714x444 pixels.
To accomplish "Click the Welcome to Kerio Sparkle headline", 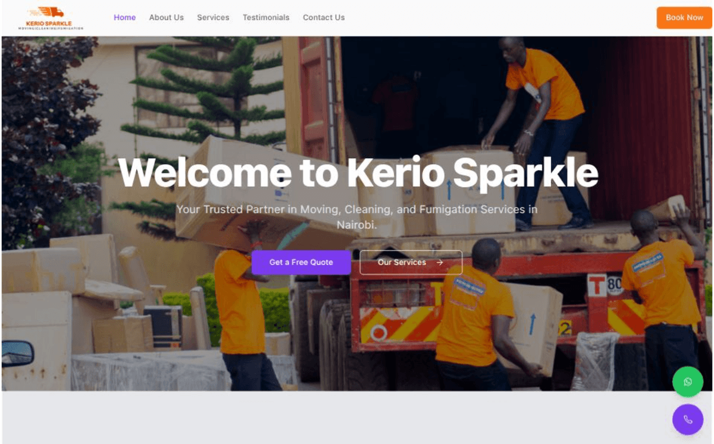I will [358, 172].
